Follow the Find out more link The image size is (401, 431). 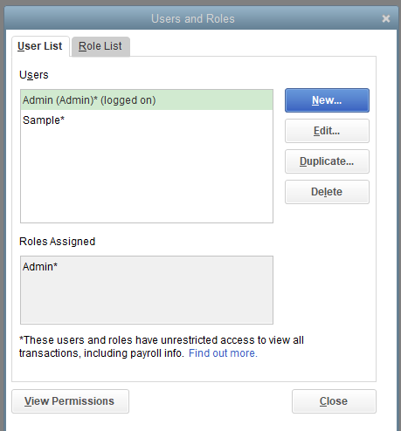[x=223, y=353]
